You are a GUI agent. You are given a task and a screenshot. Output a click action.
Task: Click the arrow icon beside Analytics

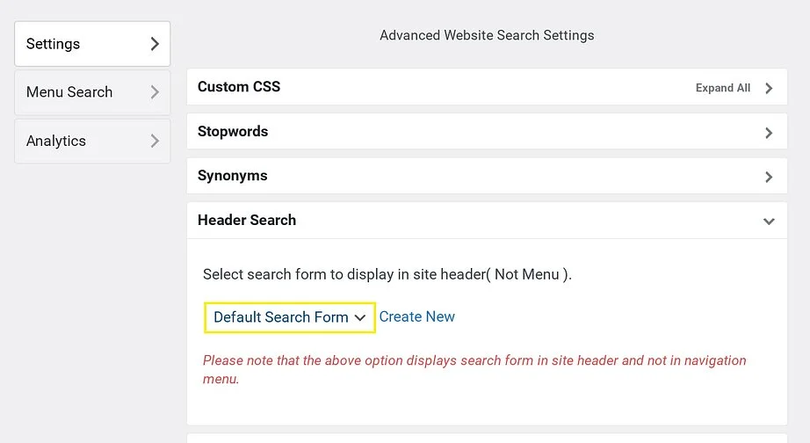tap(155, 141)
